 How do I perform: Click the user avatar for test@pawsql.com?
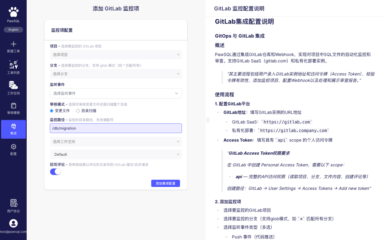[14, 223]
